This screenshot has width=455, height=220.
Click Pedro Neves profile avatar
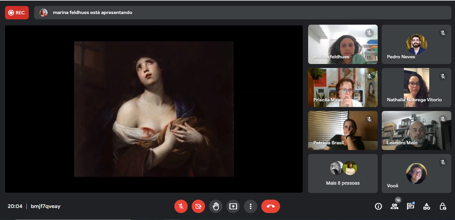[417, 44]
